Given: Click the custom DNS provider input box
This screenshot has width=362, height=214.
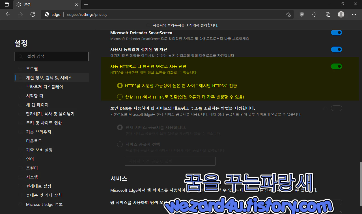Looking at the screenshot, I should [170, 161].
